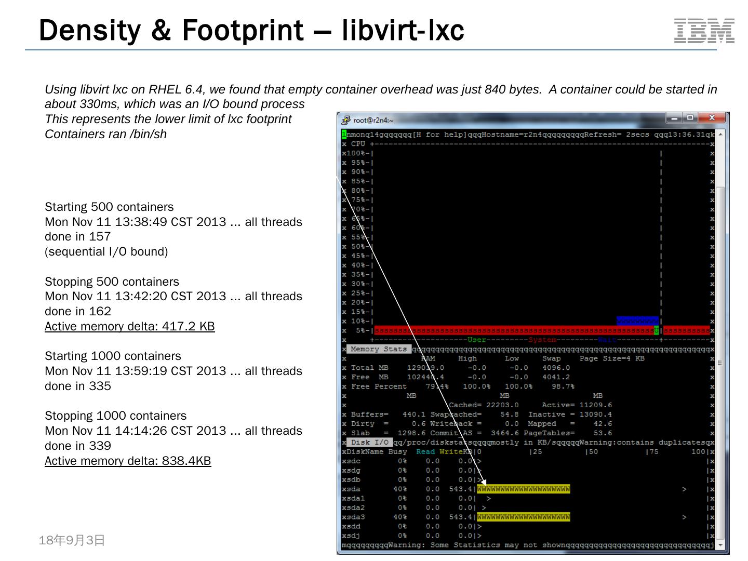This screenshot has width=748, height=561.
Task: Click '[H for help]' in nmon header
Action: click(439, 135)
